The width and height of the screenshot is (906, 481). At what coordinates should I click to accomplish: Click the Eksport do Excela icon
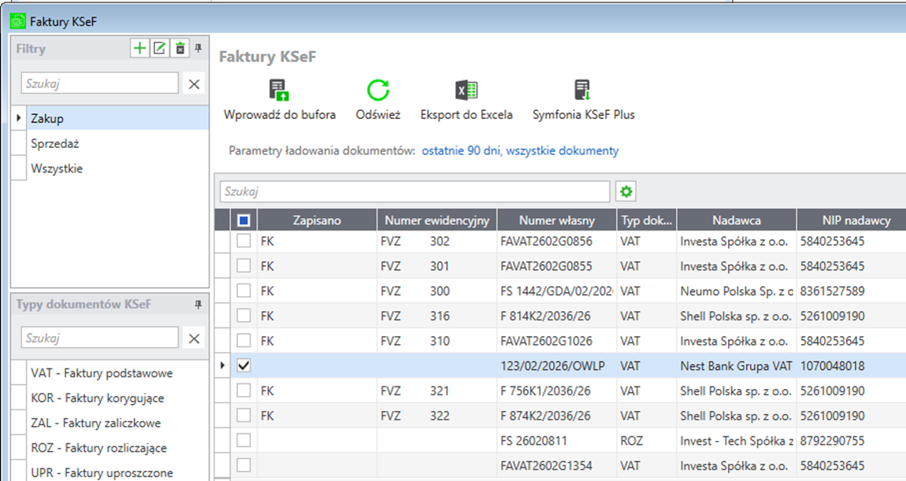pos(466,90)
